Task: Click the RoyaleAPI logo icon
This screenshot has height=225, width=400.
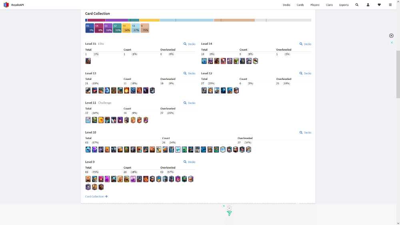Action: pyautogui.click(x=6, y=5)
